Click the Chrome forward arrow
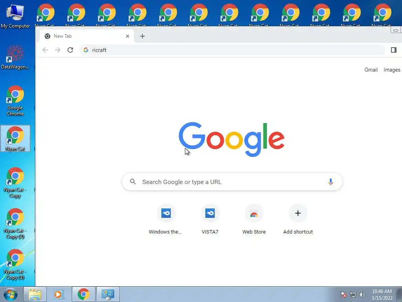402x302 pixels. click(x=58, y=50)
